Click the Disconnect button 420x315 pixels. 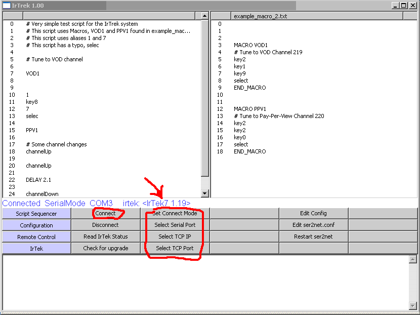[x=106, y=225]
